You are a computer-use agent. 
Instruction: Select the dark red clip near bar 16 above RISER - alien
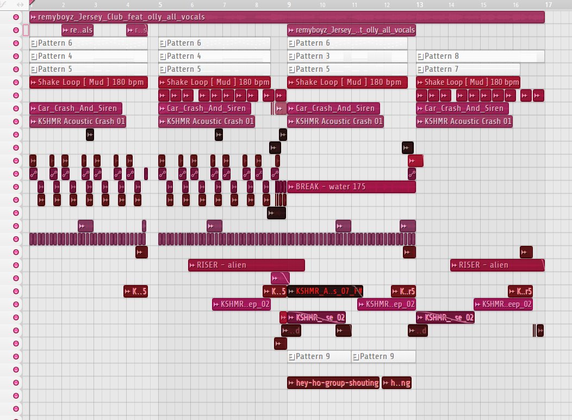[526, 252]
